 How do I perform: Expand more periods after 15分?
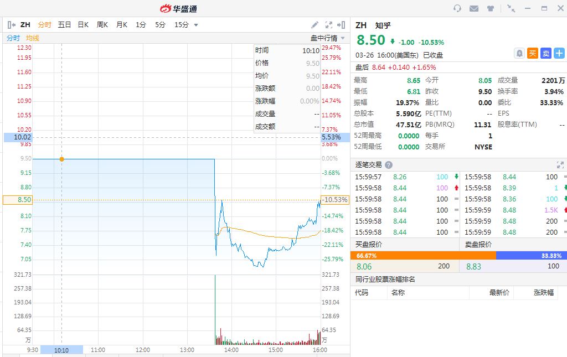[196, 25]
